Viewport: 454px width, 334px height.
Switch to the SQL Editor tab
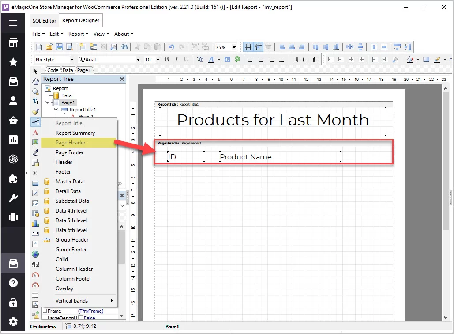(44, 21)
